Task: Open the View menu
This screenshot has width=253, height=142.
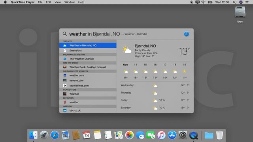Action: click(x=58, y=2)
